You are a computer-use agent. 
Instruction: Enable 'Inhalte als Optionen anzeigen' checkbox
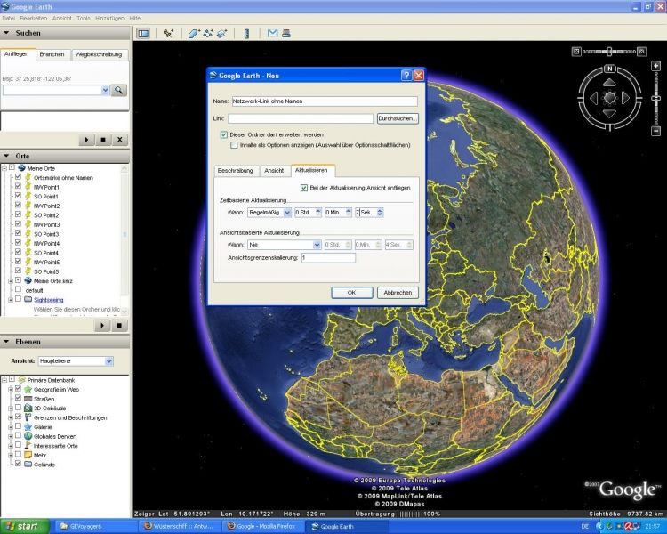tap(234, 145)
